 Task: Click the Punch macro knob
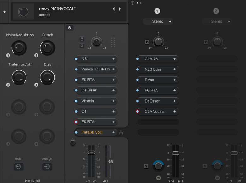tap(47, 48)
